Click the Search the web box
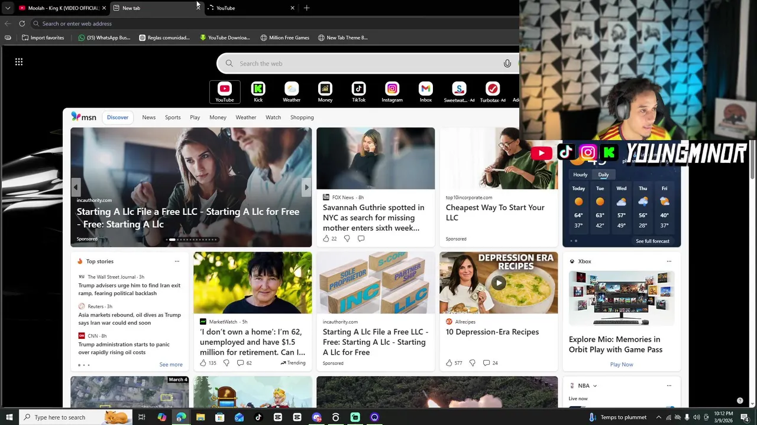The height and width of the screenshot is (425, 757). coord(367,63)
